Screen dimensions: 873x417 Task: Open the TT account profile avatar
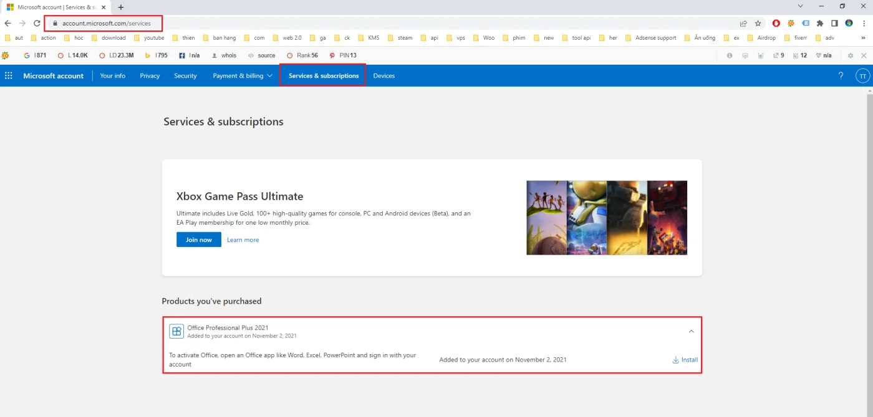point(862,76)
